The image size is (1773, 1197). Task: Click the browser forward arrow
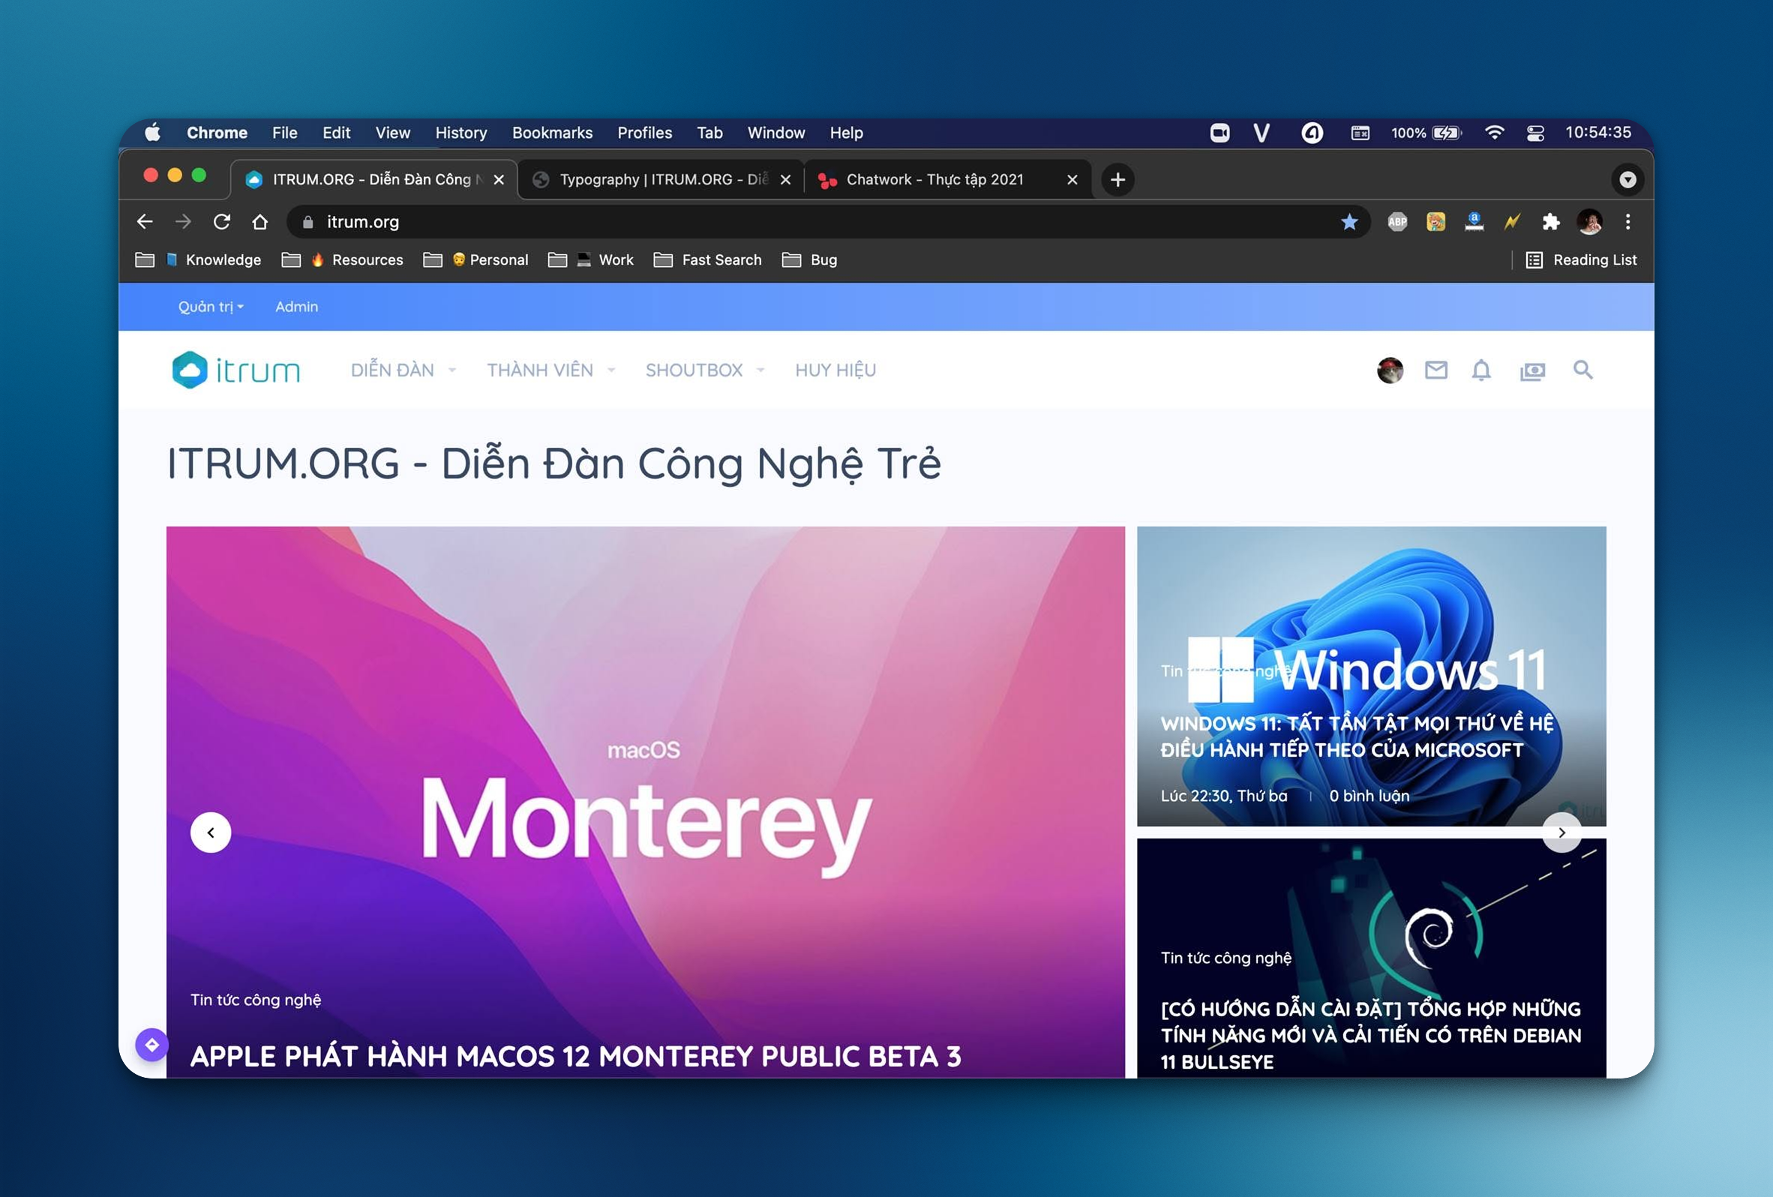pos(183,222)
